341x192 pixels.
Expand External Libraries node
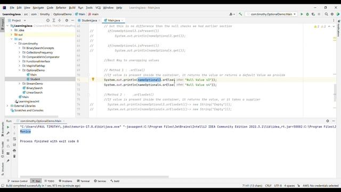click(x=7, y=106)
